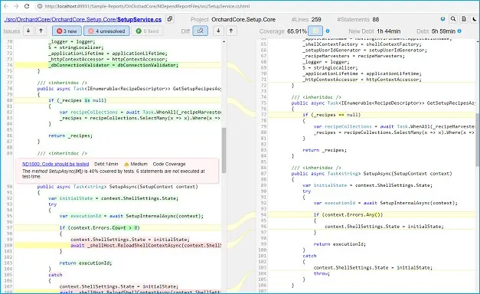Image resolution: width=480 pixels, height=294 pixels.
Task: Click 'return executionId;' in left pane
Action: point(86,263)
